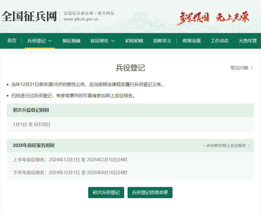Select the 兵役登记 nav label
The image size is (261, 213).
36,41
